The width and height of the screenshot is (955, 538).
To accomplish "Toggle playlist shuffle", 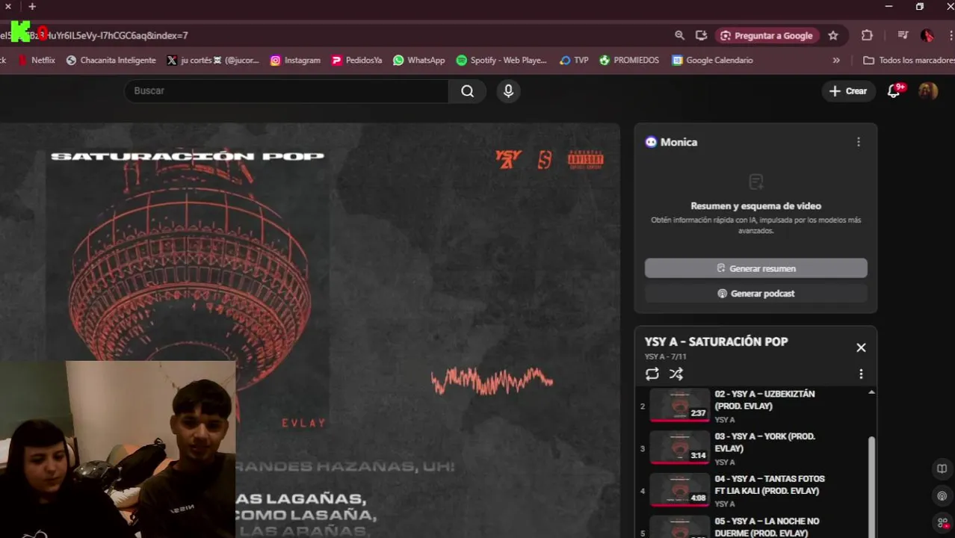I will point(676,374).
